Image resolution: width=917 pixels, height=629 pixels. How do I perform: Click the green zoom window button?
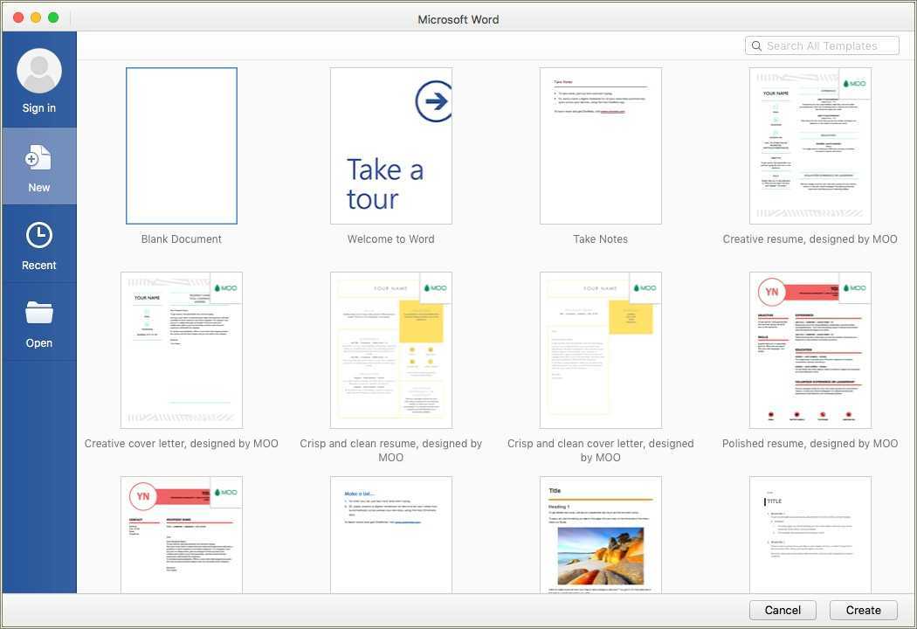pyautogui.click(x=53, y=17)
